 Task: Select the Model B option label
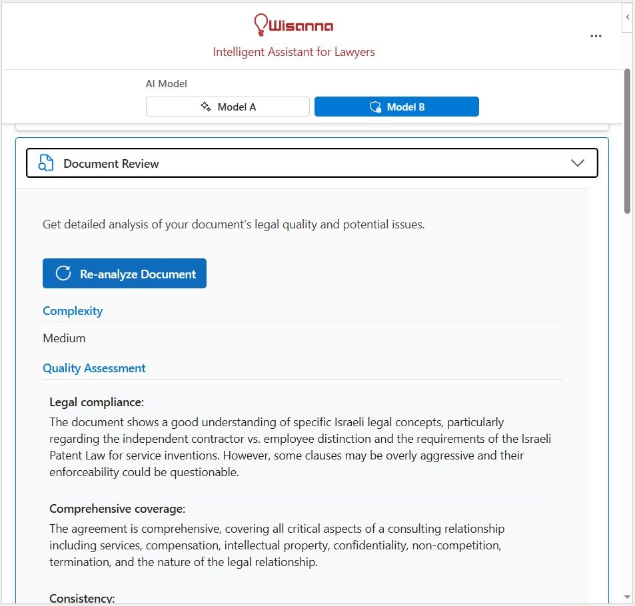(405, 107)
